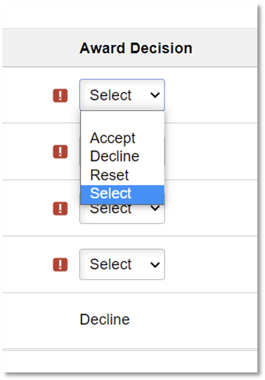Click the Decline text in the last row
The width and height of the screenshot is (265, 380).
(105, 319)
